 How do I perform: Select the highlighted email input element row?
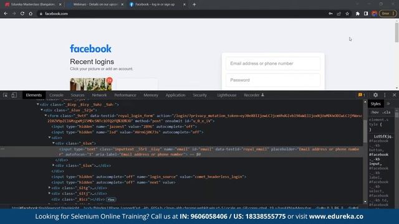[181, 152]
